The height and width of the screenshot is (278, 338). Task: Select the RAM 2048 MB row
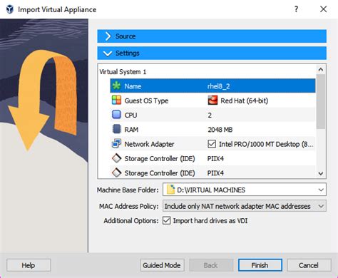(x=212, y=129)
